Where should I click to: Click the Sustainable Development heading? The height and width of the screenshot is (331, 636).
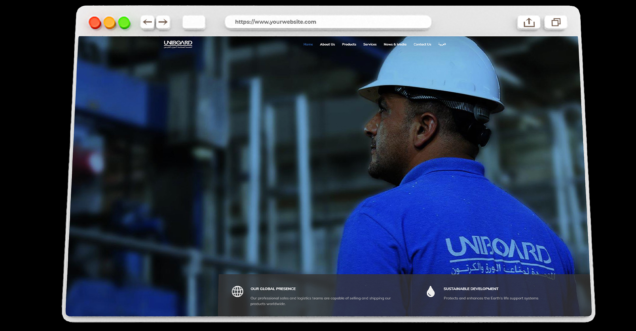471,289
